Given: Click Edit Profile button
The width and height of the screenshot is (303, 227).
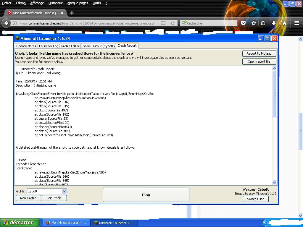Looking at the screenshot, I should (x=54, y=198).
